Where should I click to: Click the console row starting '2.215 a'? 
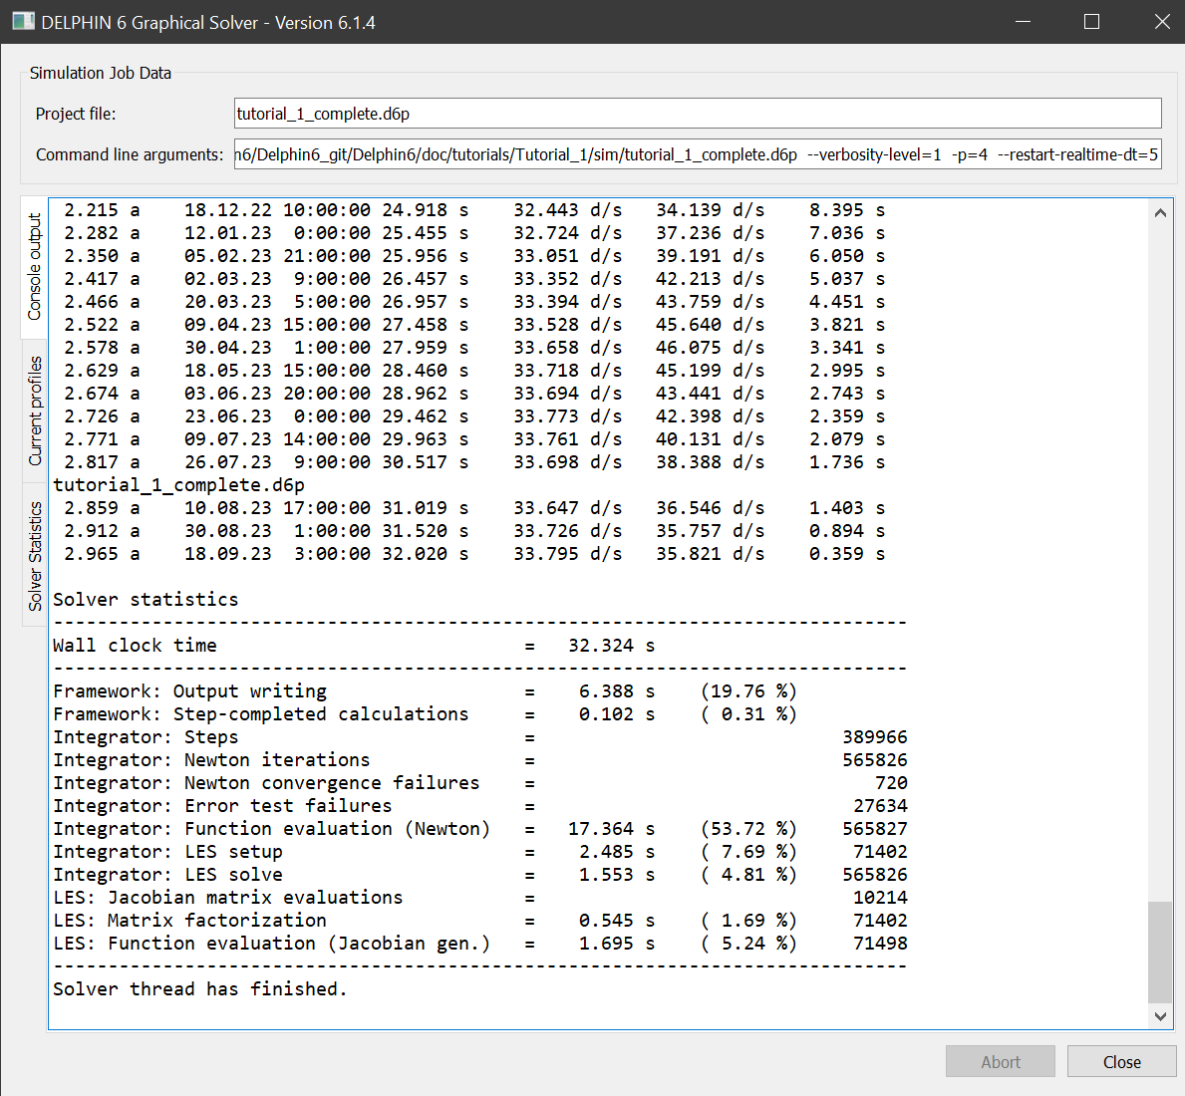(x=473, y=210)
